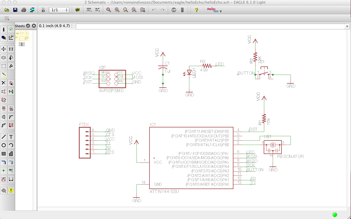Open the command text field dropdown arrow
Screen dimensions: 351x219
tap(347, 26)
